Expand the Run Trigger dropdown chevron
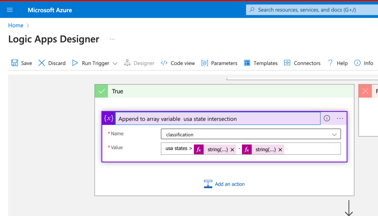 coord(115,64)
